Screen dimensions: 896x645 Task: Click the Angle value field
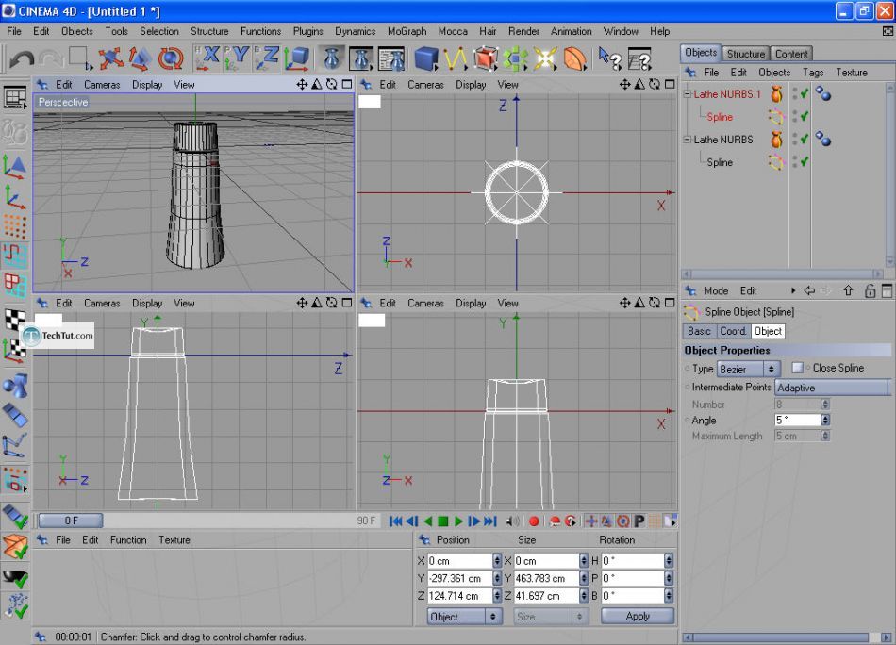click(798, 420)
